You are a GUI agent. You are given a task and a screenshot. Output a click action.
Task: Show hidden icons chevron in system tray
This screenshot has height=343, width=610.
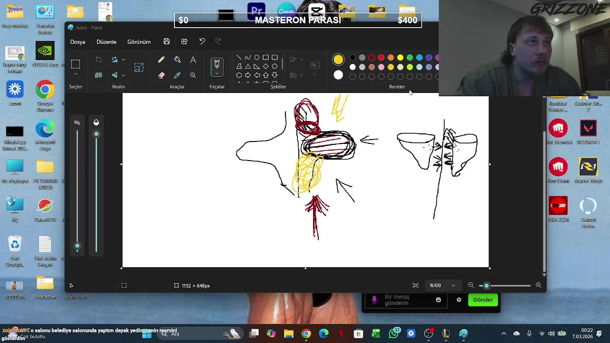pyautogui.click(x=504, y=333)
